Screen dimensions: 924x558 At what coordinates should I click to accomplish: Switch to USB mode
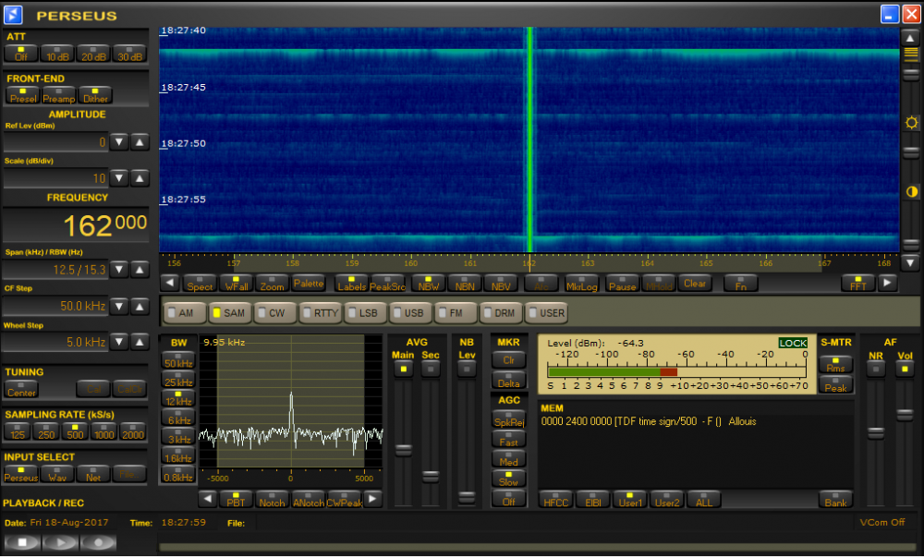[x=409, y=313]
